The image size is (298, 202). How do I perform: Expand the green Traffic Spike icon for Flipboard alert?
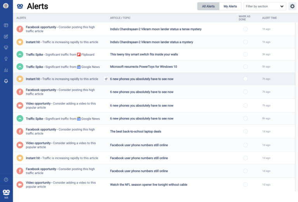pos(20,55)
